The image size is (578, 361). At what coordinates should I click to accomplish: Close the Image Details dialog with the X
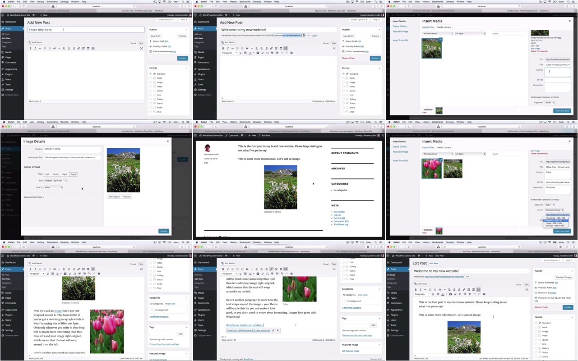click(168, 141)
